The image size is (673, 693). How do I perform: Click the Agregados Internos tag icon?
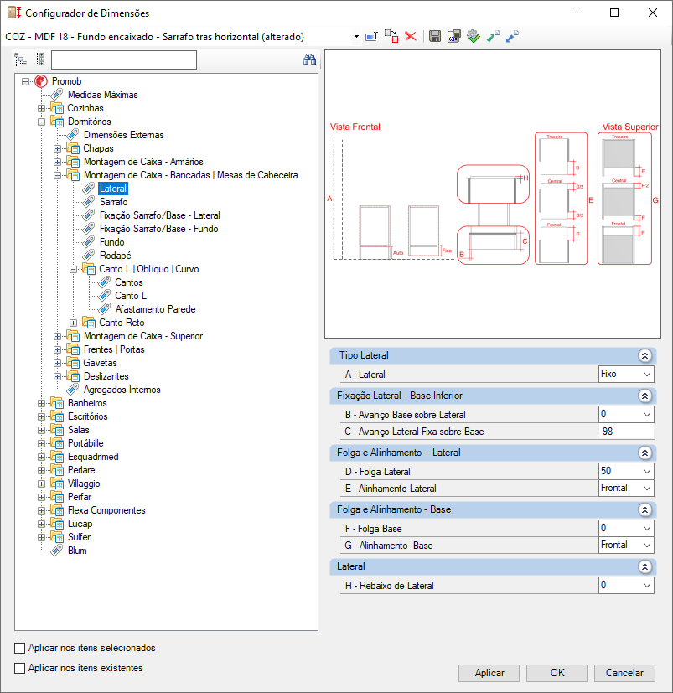click(73, 390)
